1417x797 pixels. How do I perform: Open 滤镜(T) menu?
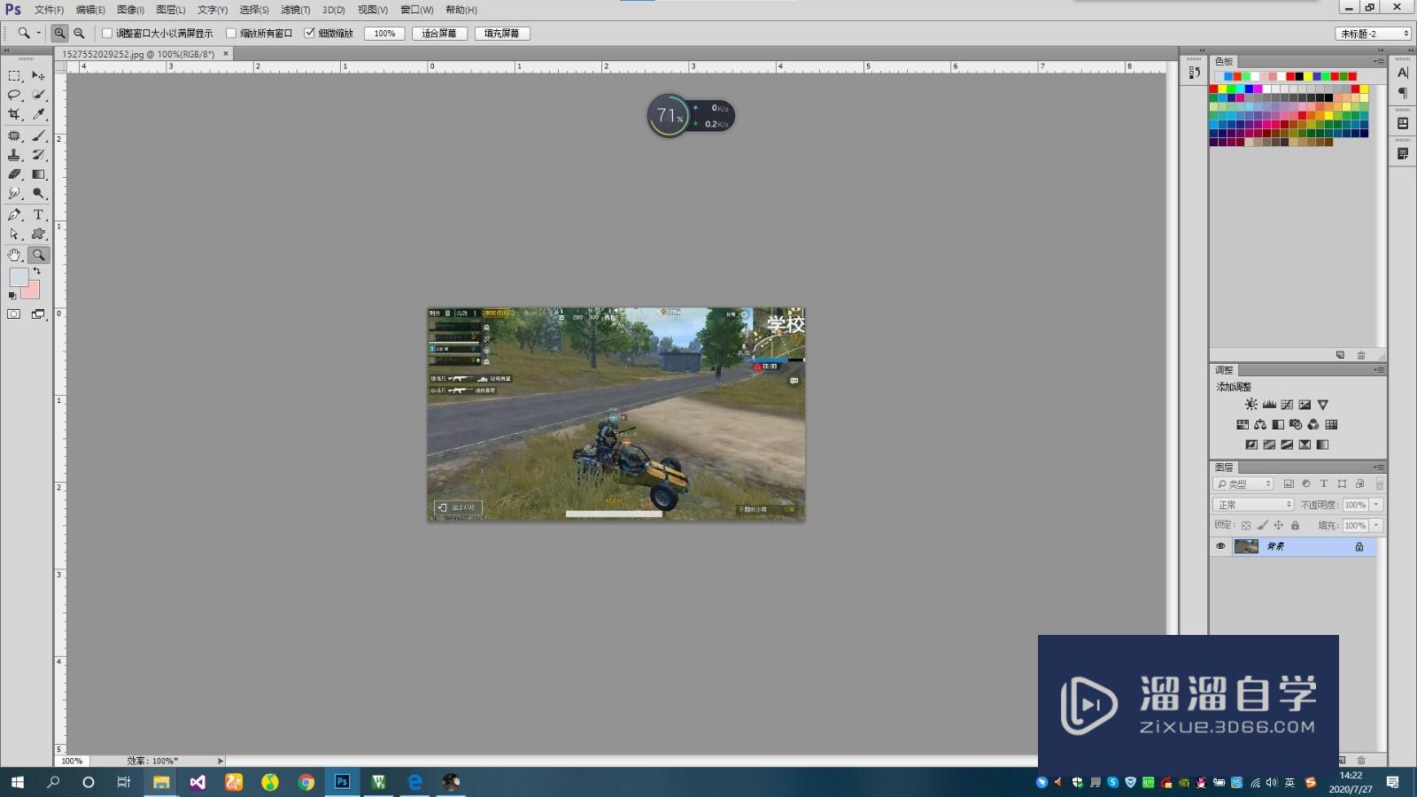295,10
